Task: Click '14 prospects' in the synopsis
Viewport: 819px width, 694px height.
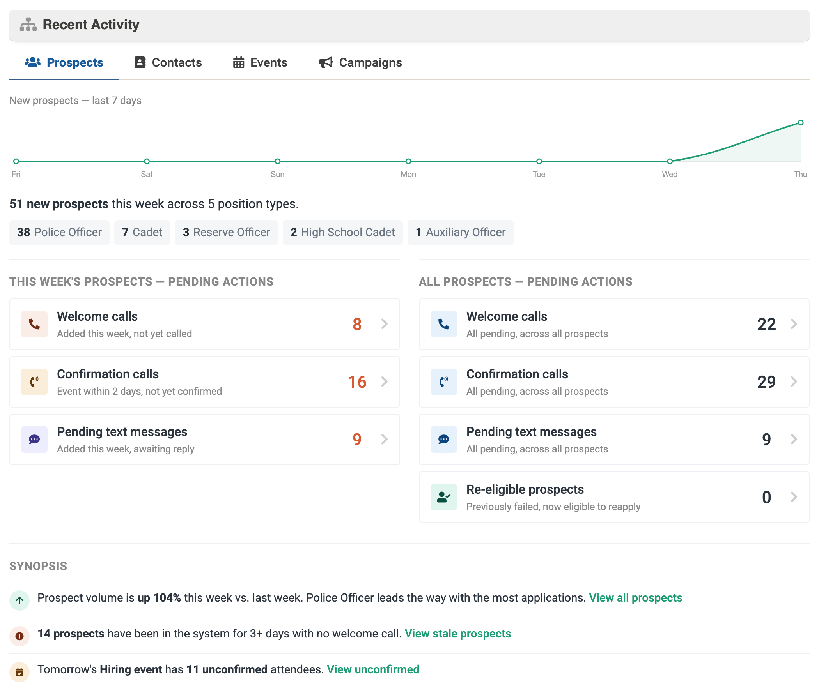Action: 71,634
